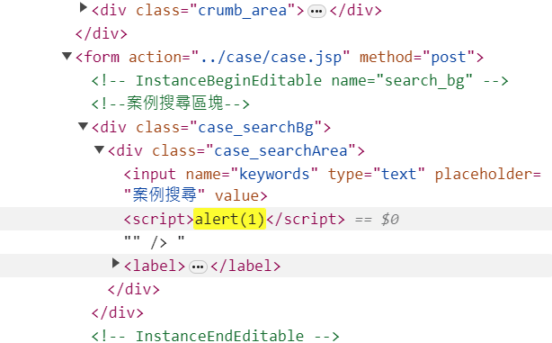Viewport: 552px width, 343px height.
Task: Click the ellipsis inside crumb_area div
Action: tap(316, 12)
